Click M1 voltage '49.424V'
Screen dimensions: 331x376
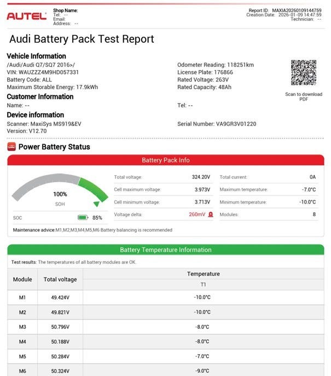(60, 298)
